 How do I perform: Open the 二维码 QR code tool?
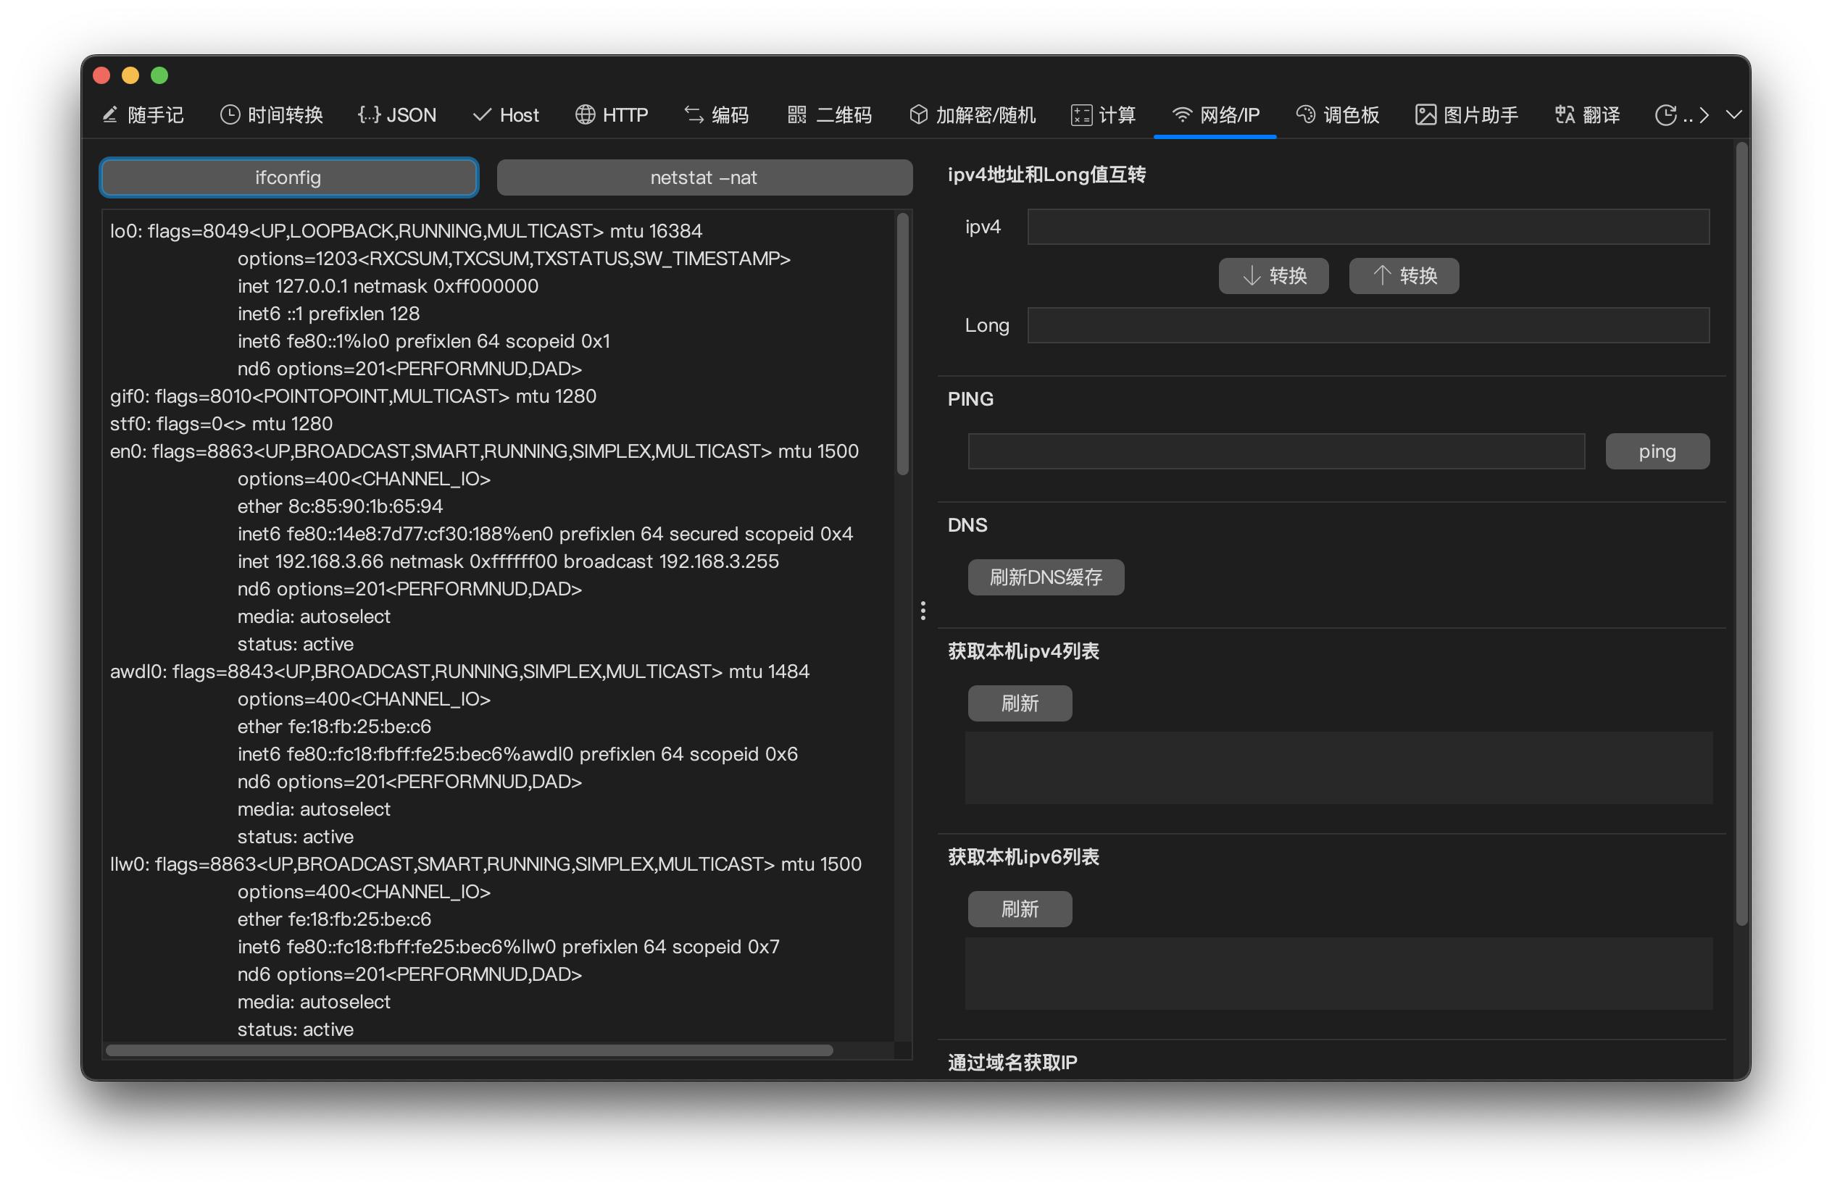coord(829,114)
